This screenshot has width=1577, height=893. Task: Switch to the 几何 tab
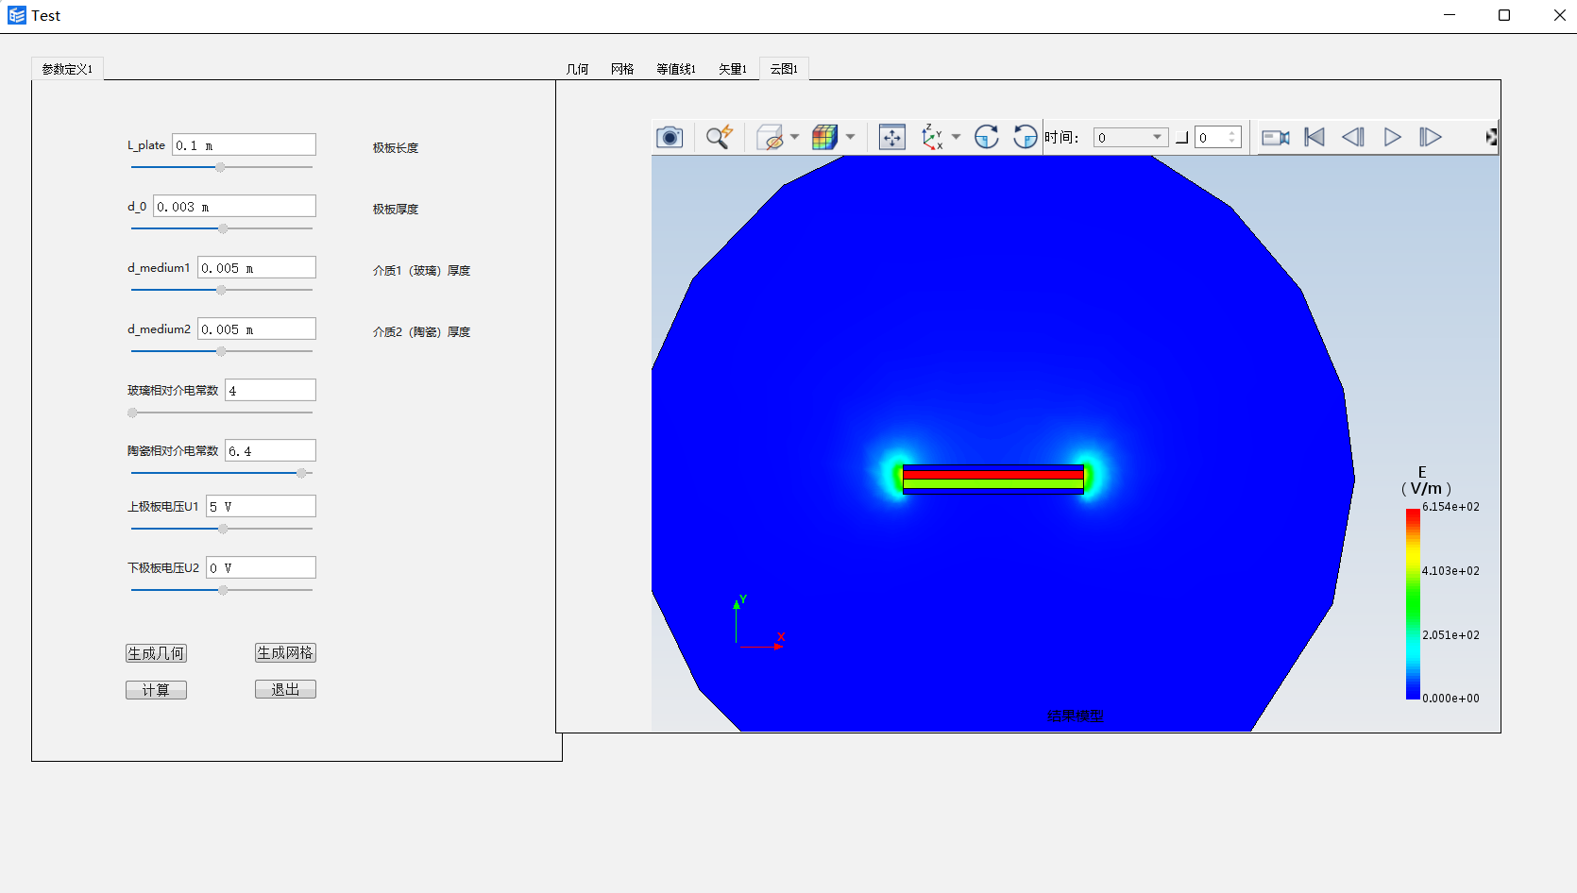point(577,69)
